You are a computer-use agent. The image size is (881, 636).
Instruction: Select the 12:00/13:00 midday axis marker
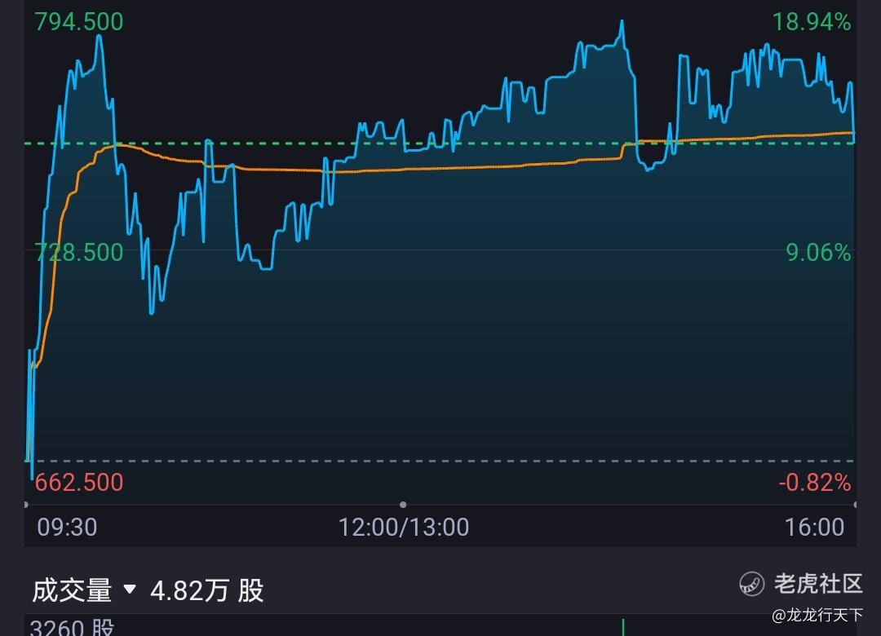404,527
